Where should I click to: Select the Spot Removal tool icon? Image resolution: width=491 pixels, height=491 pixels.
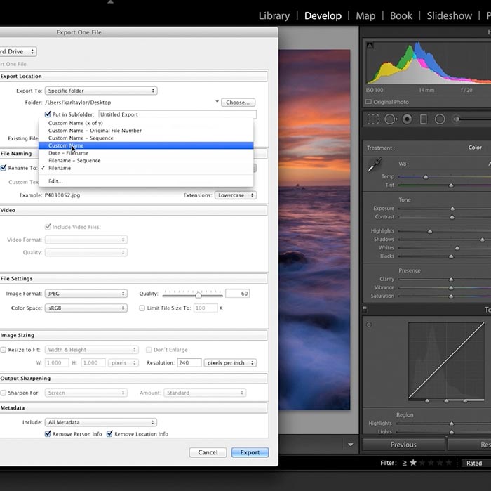pos(391,119)
